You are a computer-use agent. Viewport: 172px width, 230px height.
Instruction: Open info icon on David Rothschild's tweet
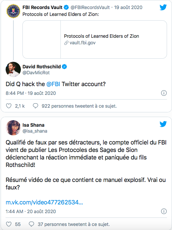tap(164, 93)
